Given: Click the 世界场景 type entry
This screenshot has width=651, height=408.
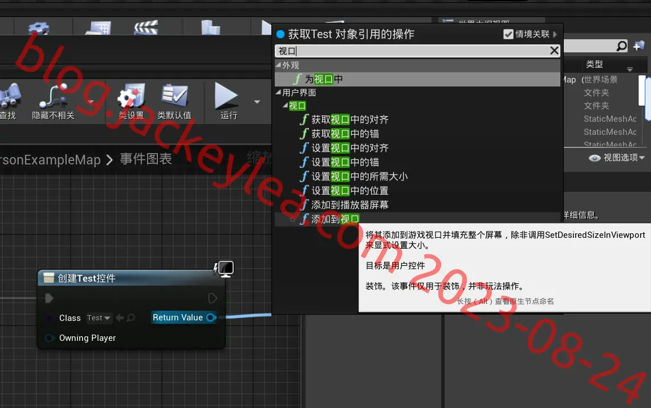Looking at the screenshot, I should tap(600, 79).
